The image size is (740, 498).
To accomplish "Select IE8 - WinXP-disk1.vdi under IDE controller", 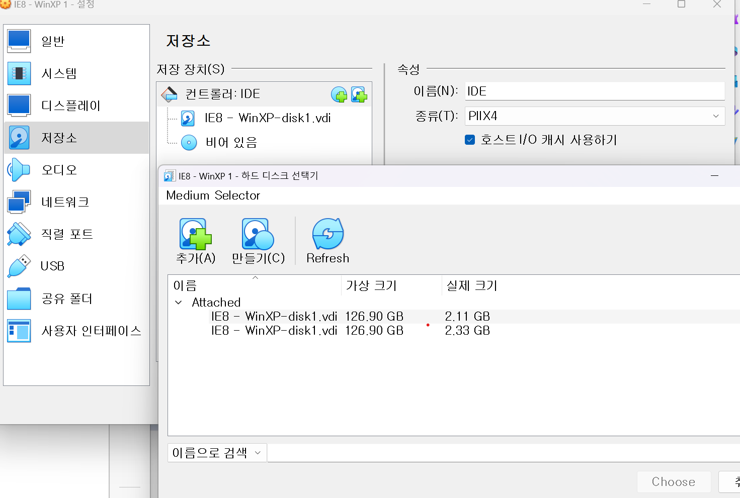I will (x=268, y=118).
